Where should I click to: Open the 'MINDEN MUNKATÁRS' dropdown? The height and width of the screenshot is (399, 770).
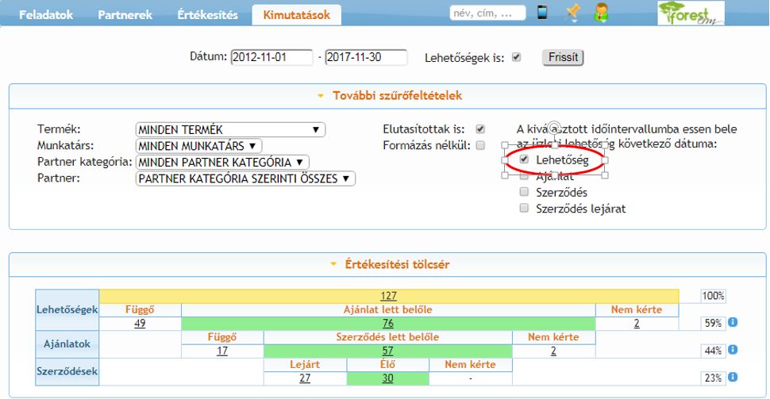tap(198, 146)
